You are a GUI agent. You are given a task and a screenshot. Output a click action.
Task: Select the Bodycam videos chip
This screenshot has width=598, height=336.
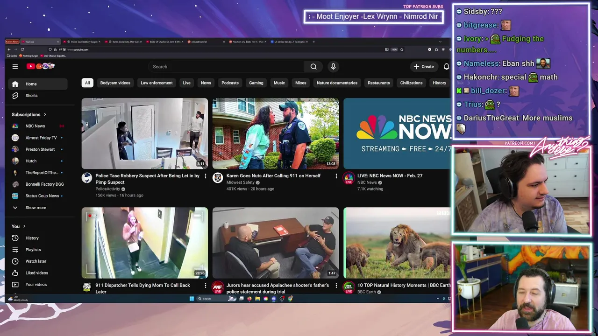(x=115, y=83)
